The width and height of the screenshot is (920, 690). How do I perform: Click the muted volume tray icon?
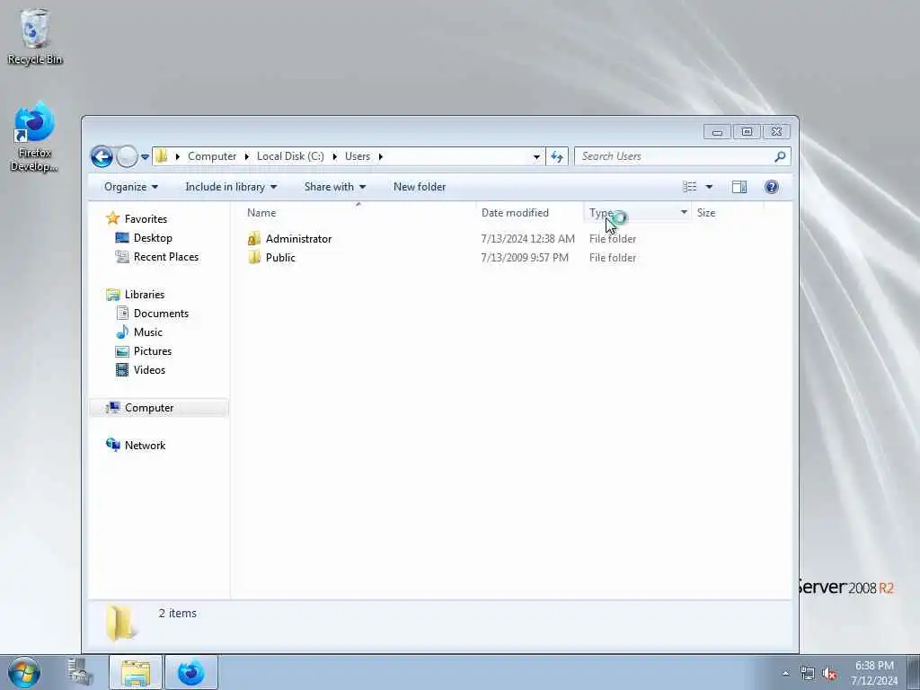click(x=829, y=674)
